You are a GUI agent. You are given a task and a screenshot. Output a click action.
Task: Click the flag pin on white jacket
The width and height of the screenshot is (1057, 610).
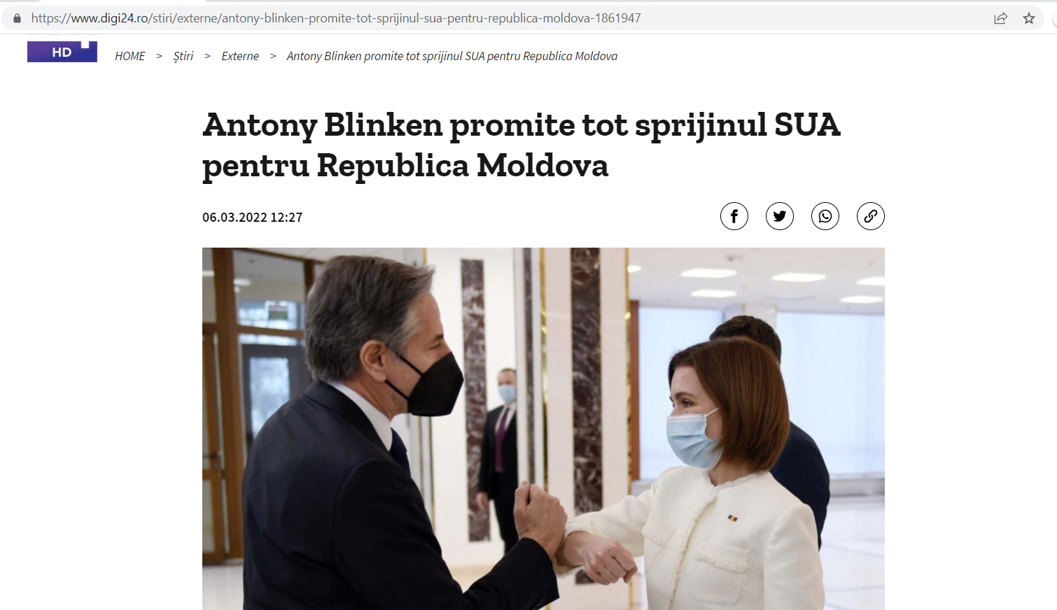click(732, 518)
